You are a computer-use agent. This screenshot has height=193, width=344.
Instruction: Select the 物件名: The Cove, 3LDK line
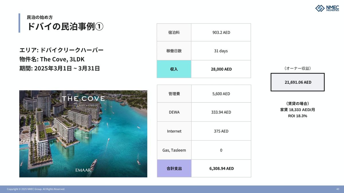coord(52,59)
